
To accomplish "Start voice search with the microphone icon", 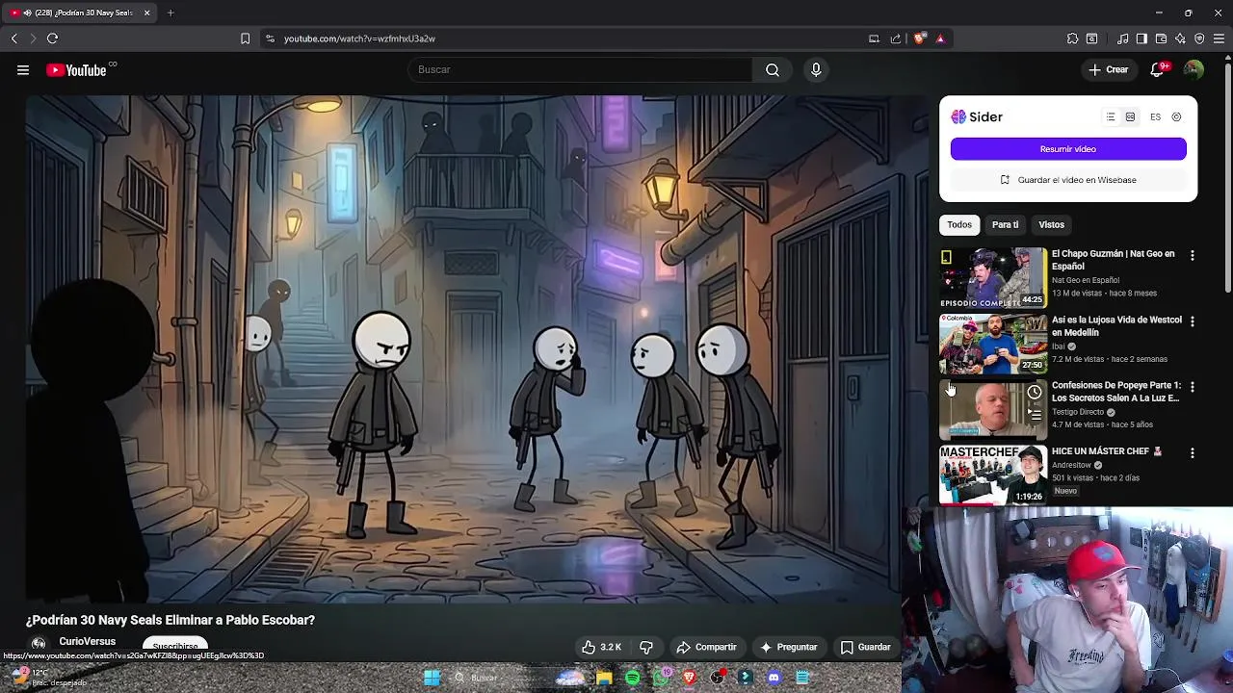I will (x=816, y=69).
